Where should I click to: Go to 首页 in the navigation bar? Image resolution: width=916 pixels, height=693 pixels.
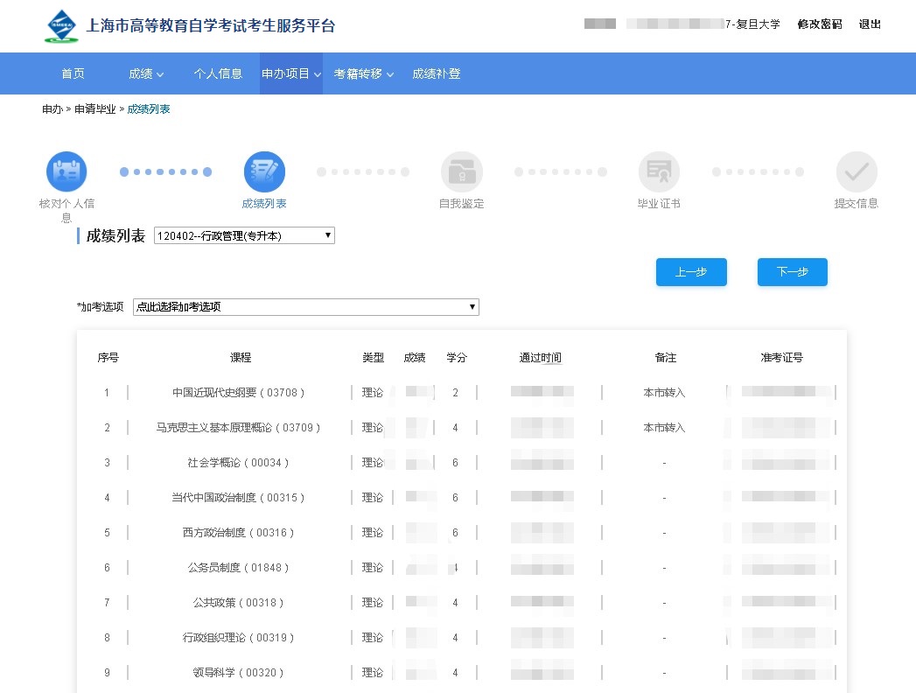click(x=73, y=73)
